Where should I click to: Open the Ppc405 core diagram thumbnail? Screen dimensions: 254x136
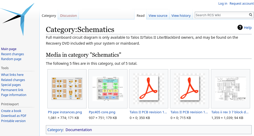coord(108,89)
